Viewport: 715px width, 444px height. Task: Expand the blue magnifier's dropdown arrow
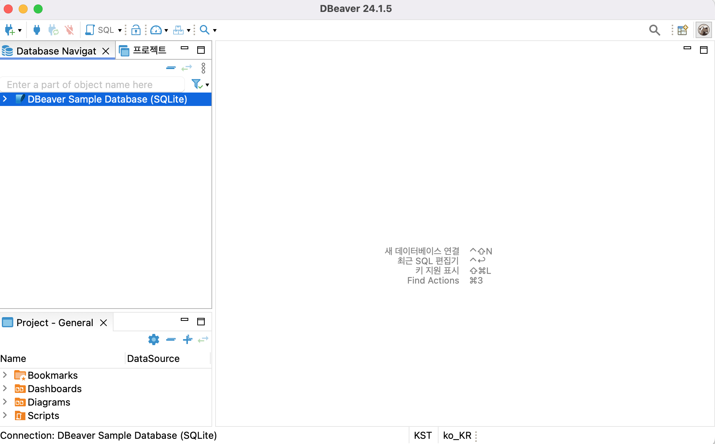[215, 30]
